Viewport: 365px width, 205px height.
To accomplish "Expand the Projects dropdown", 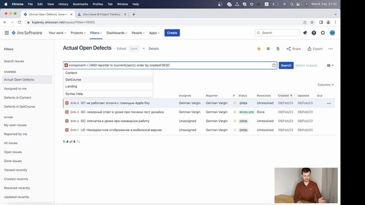I will 78,33.
